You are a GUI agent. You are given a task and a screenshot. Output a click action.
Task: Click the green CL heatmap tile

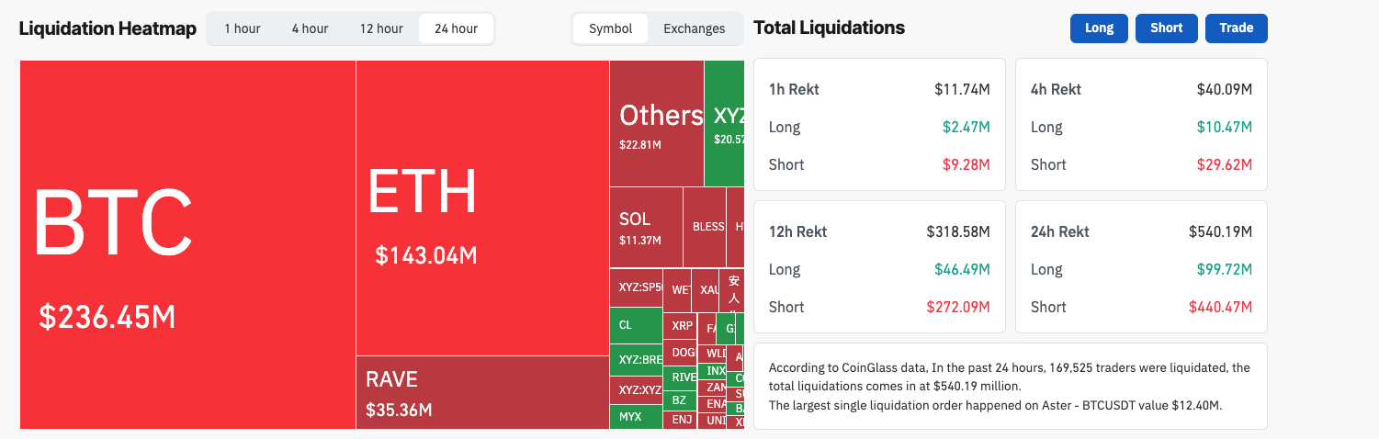tap(636, 325)
